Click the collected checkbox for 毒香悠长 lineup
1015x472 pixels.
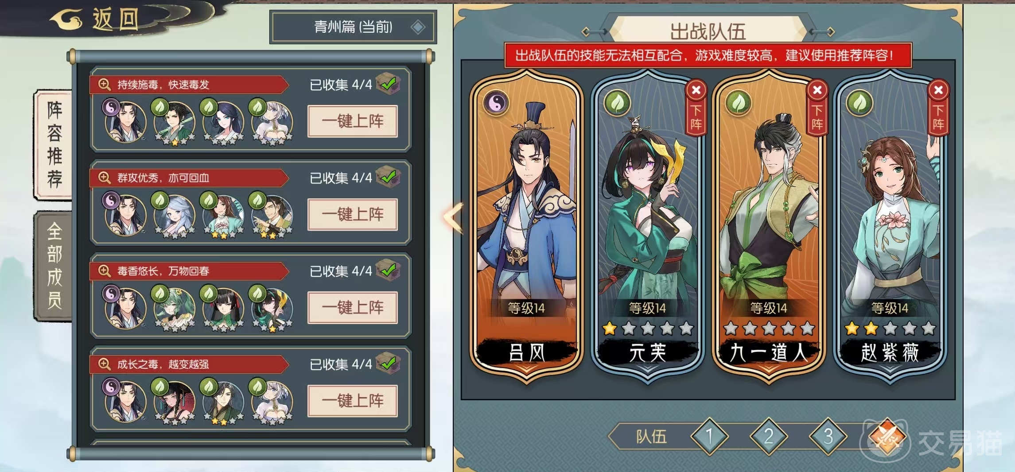click(389, 270)
